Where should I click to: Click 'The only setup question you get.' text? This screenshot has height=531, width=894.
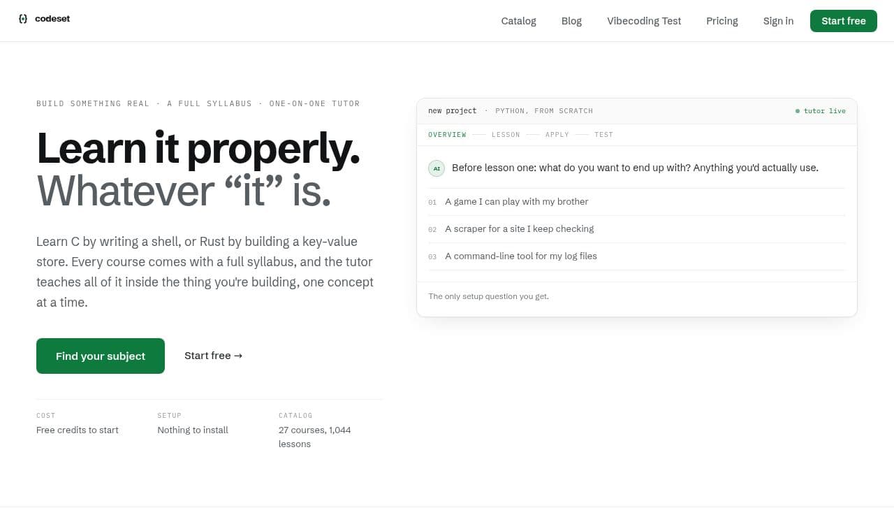tap(488, 296)
